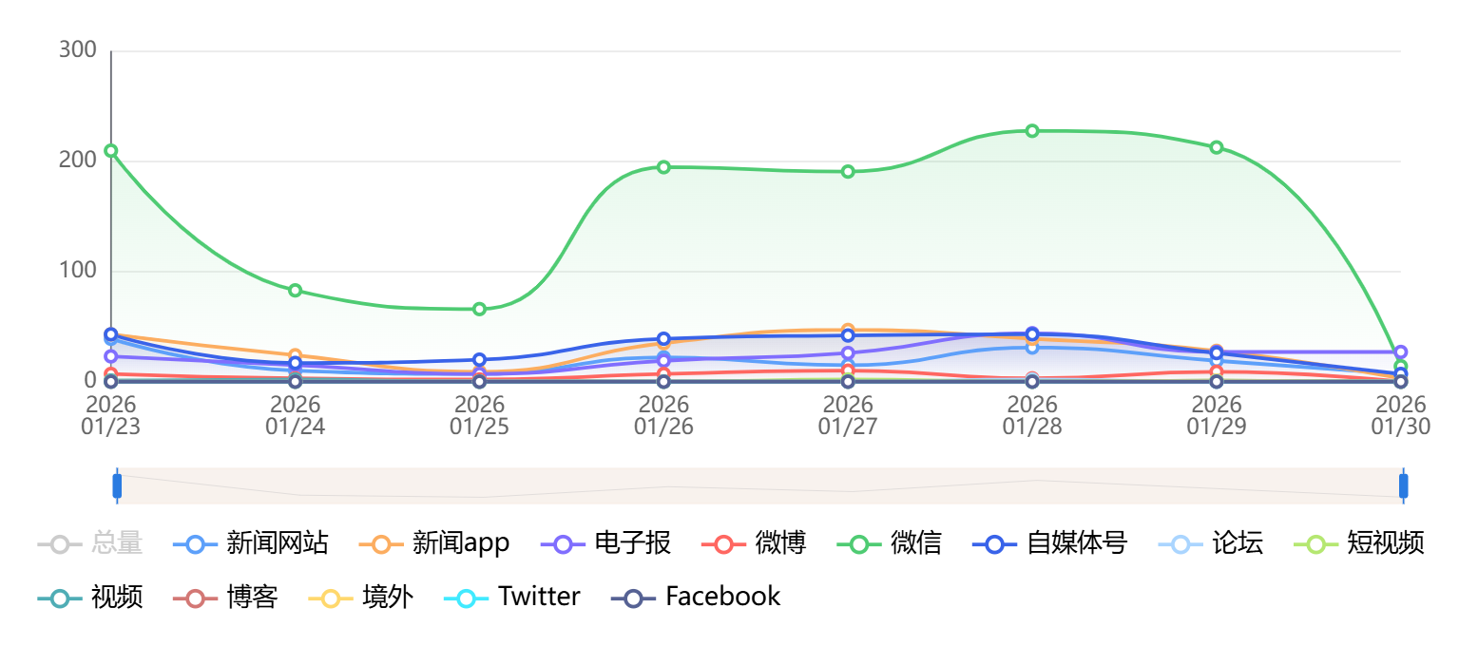Hide the 新闻网站 series in legend
The height and width of the screenshot is (646, 1459).
251,543
